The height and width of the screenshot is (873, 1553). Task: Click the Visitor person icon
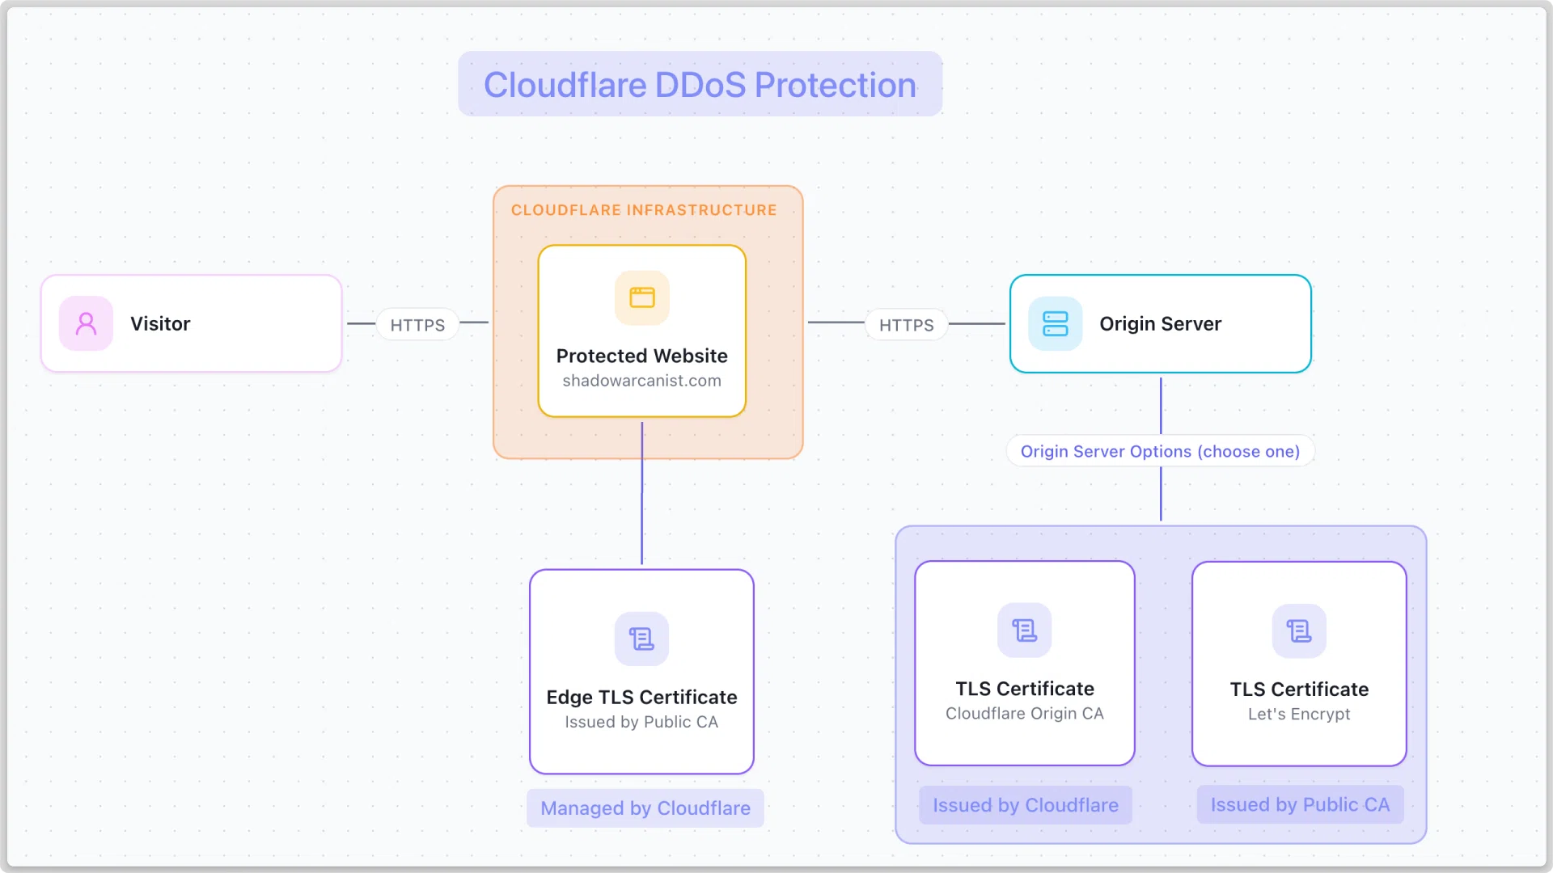pyautogui.click(x=86, y=323)
